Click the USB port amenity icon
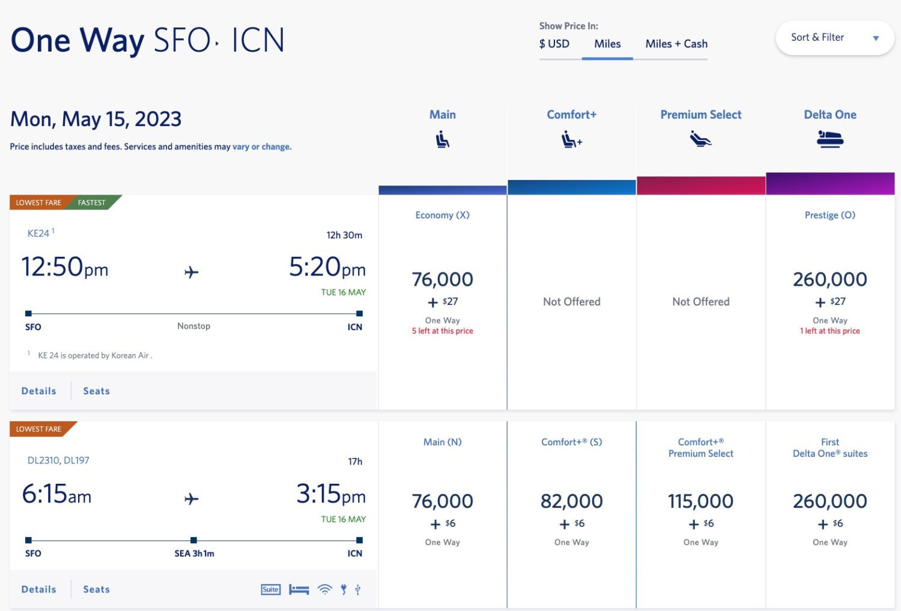The height and width of the screenshot is (611, 901). (358, 589)
